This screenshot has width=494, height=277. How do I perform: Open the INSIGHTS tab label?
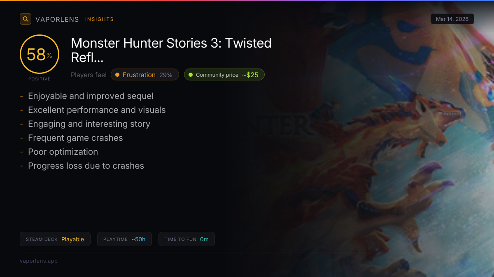pos(100,19)
